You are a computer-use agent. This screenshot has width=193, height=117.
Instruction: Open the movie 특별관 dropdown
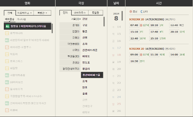click(42, 13)
